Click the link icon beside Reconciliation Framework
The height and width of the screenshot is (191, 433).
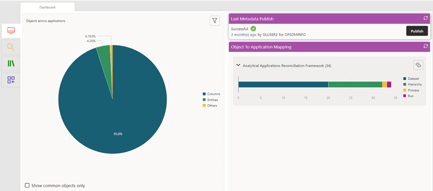(418, 65)
